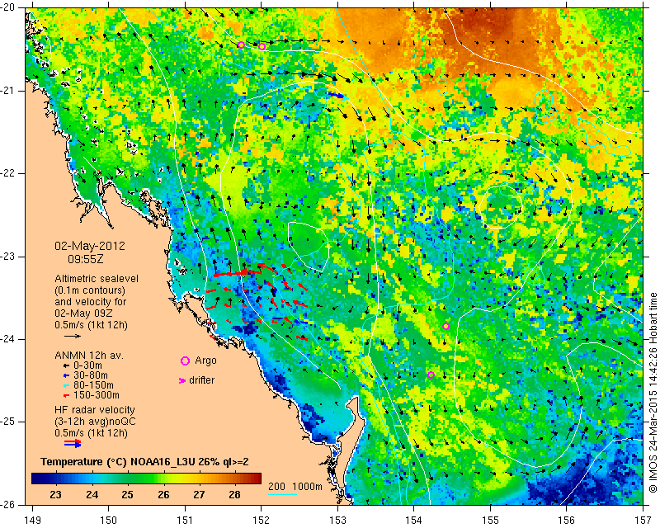Click the 'drifter' legend label
This screenshot has width=660, height=528.
click(x=201, y=380)
